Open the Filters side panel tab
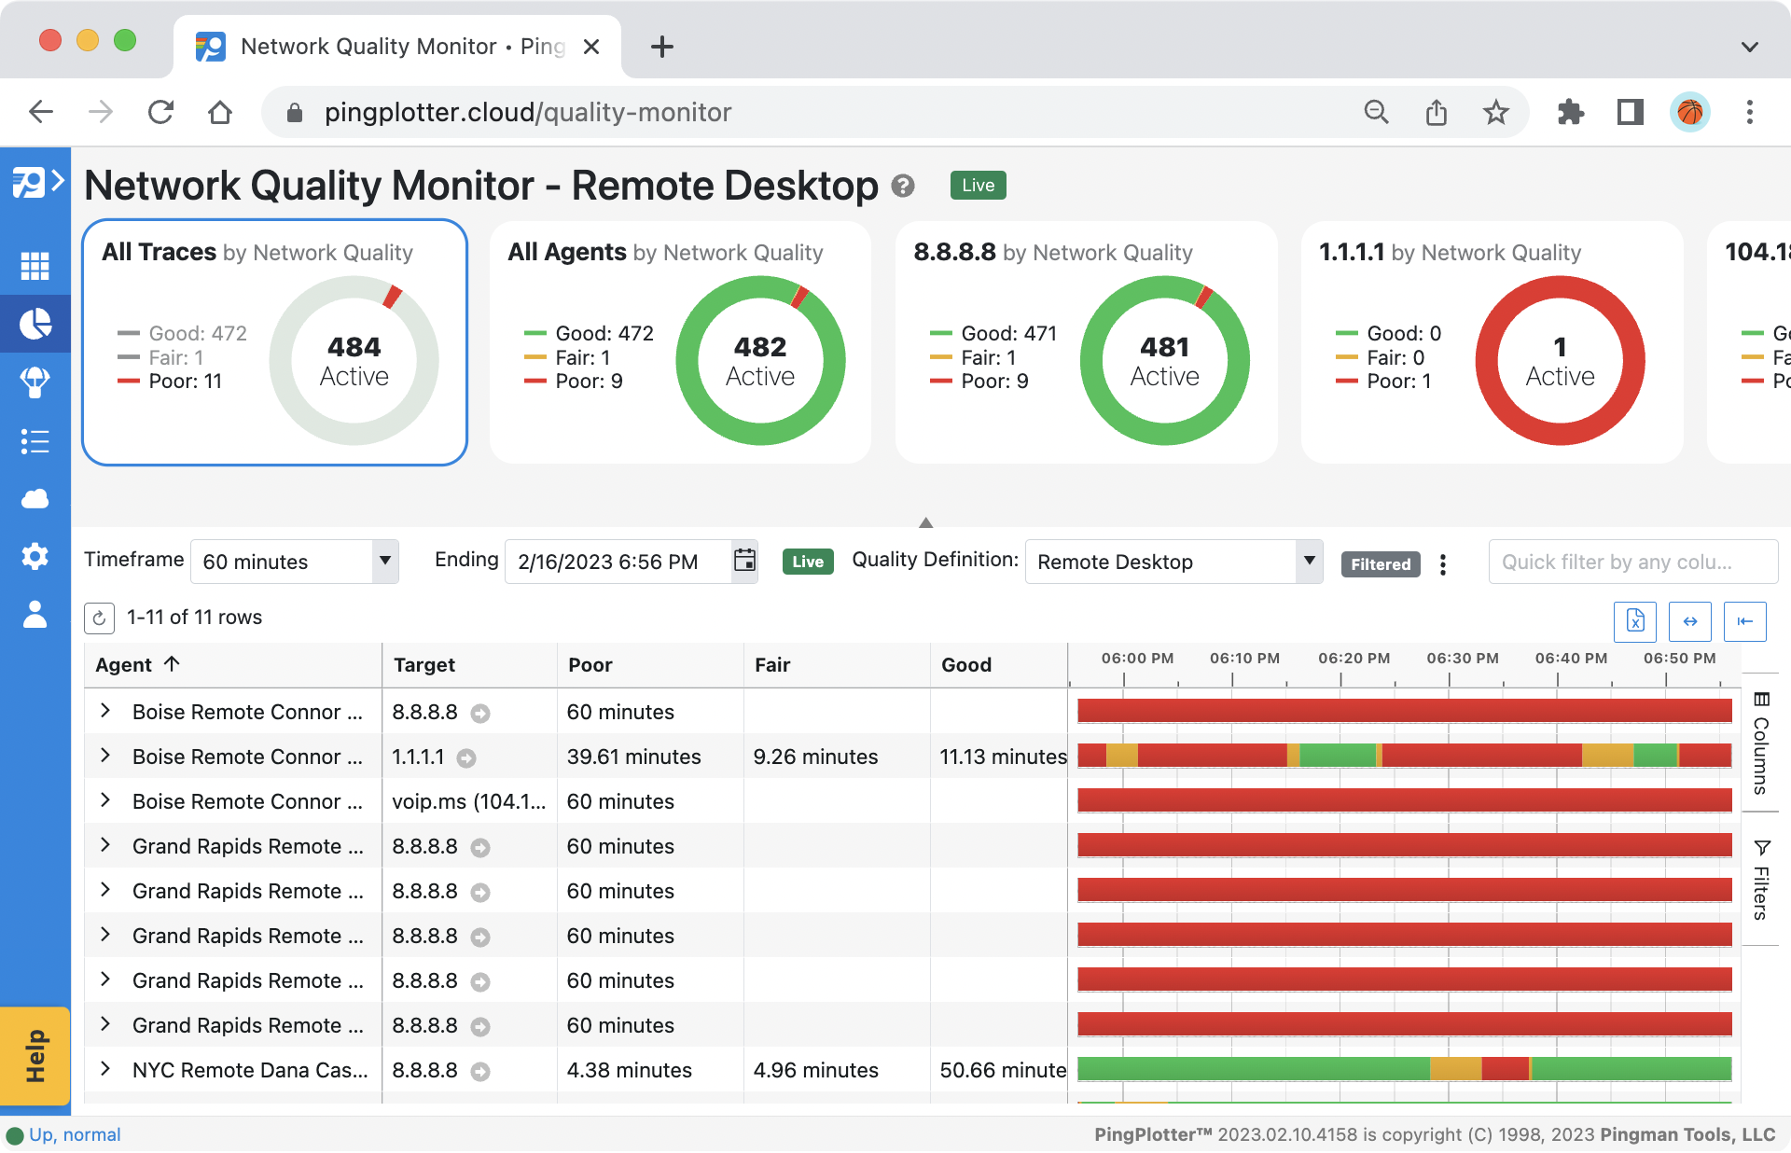Viewport: 1791px width, 1153px height. [1760, 880]
